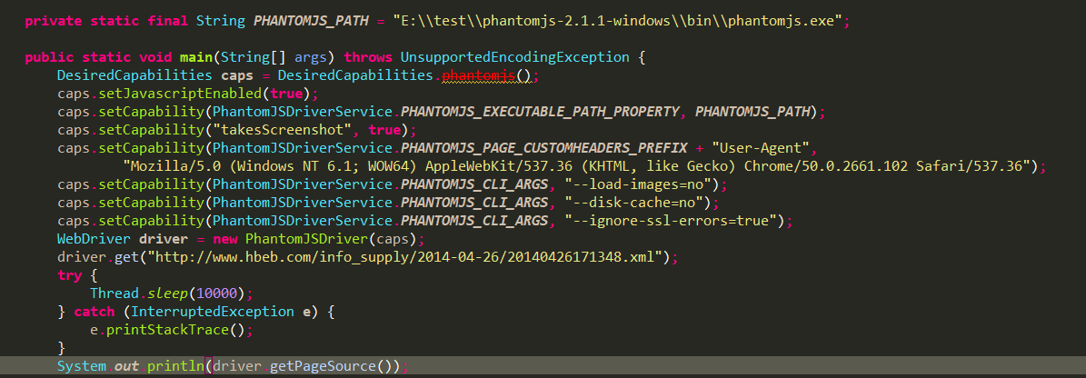Viewport: 1086px width, 378px height.
Task: Click the args parameter name
Action: click(310, 56)
